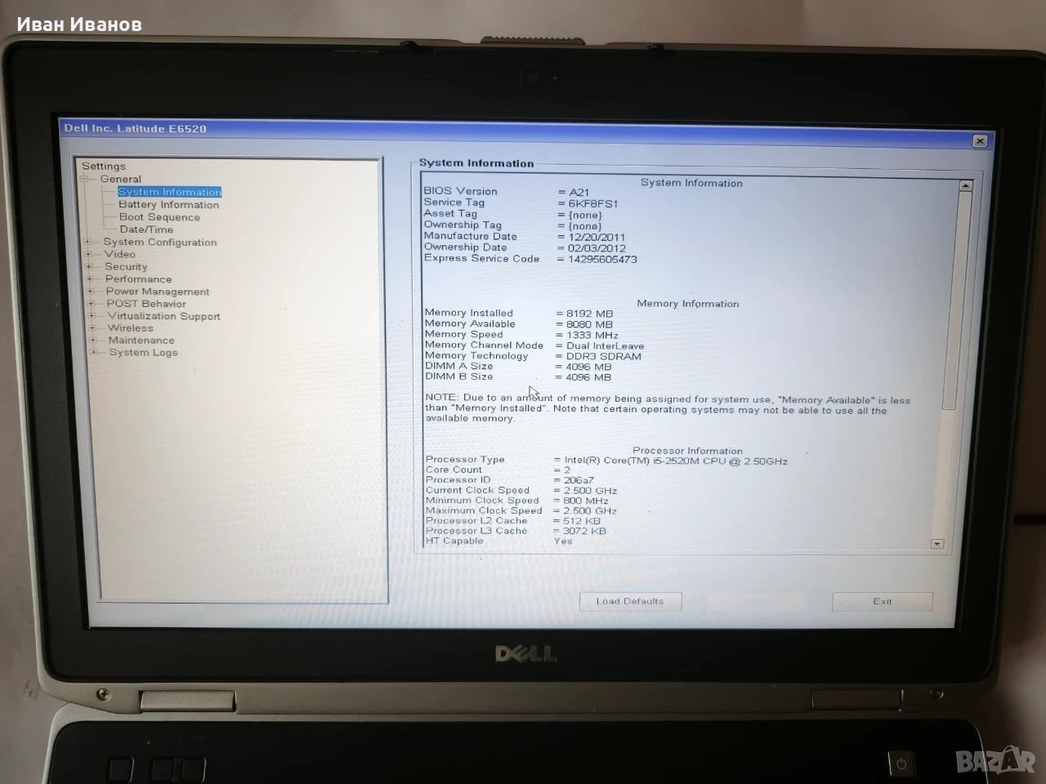The width and height of the screenshot is (1046, 784).
Task: Click the BIOS Version value A21
Action: click(x=579, y=193)
